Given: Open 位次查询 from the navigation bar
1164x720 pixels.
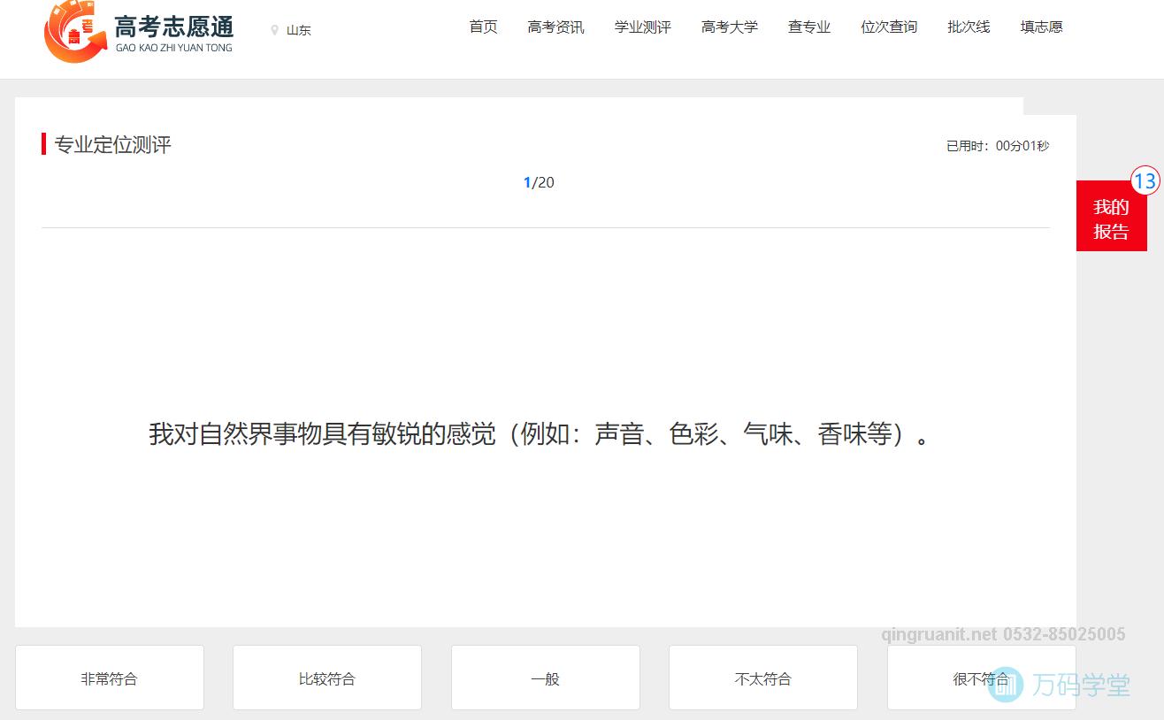Looking at the screenshot, I should coord(888,27).
